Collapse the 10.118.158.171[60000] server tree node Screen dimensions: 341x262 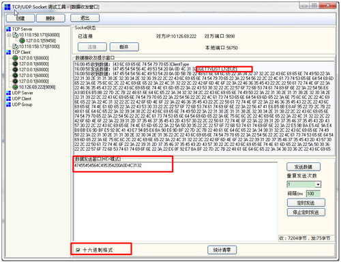tap(9, 35)
